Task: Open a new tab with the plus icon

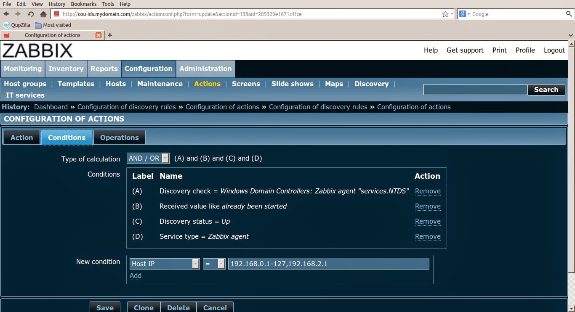Action: pos(109,35)
